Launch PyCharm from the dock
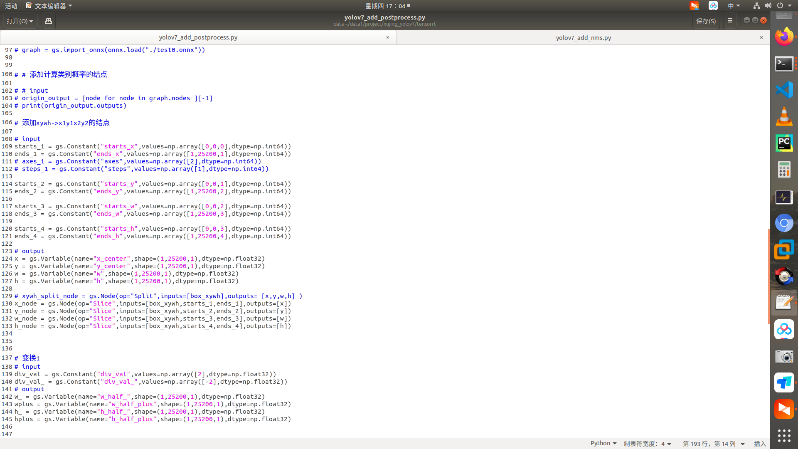The image size is (798, 449). click(784, 143)
